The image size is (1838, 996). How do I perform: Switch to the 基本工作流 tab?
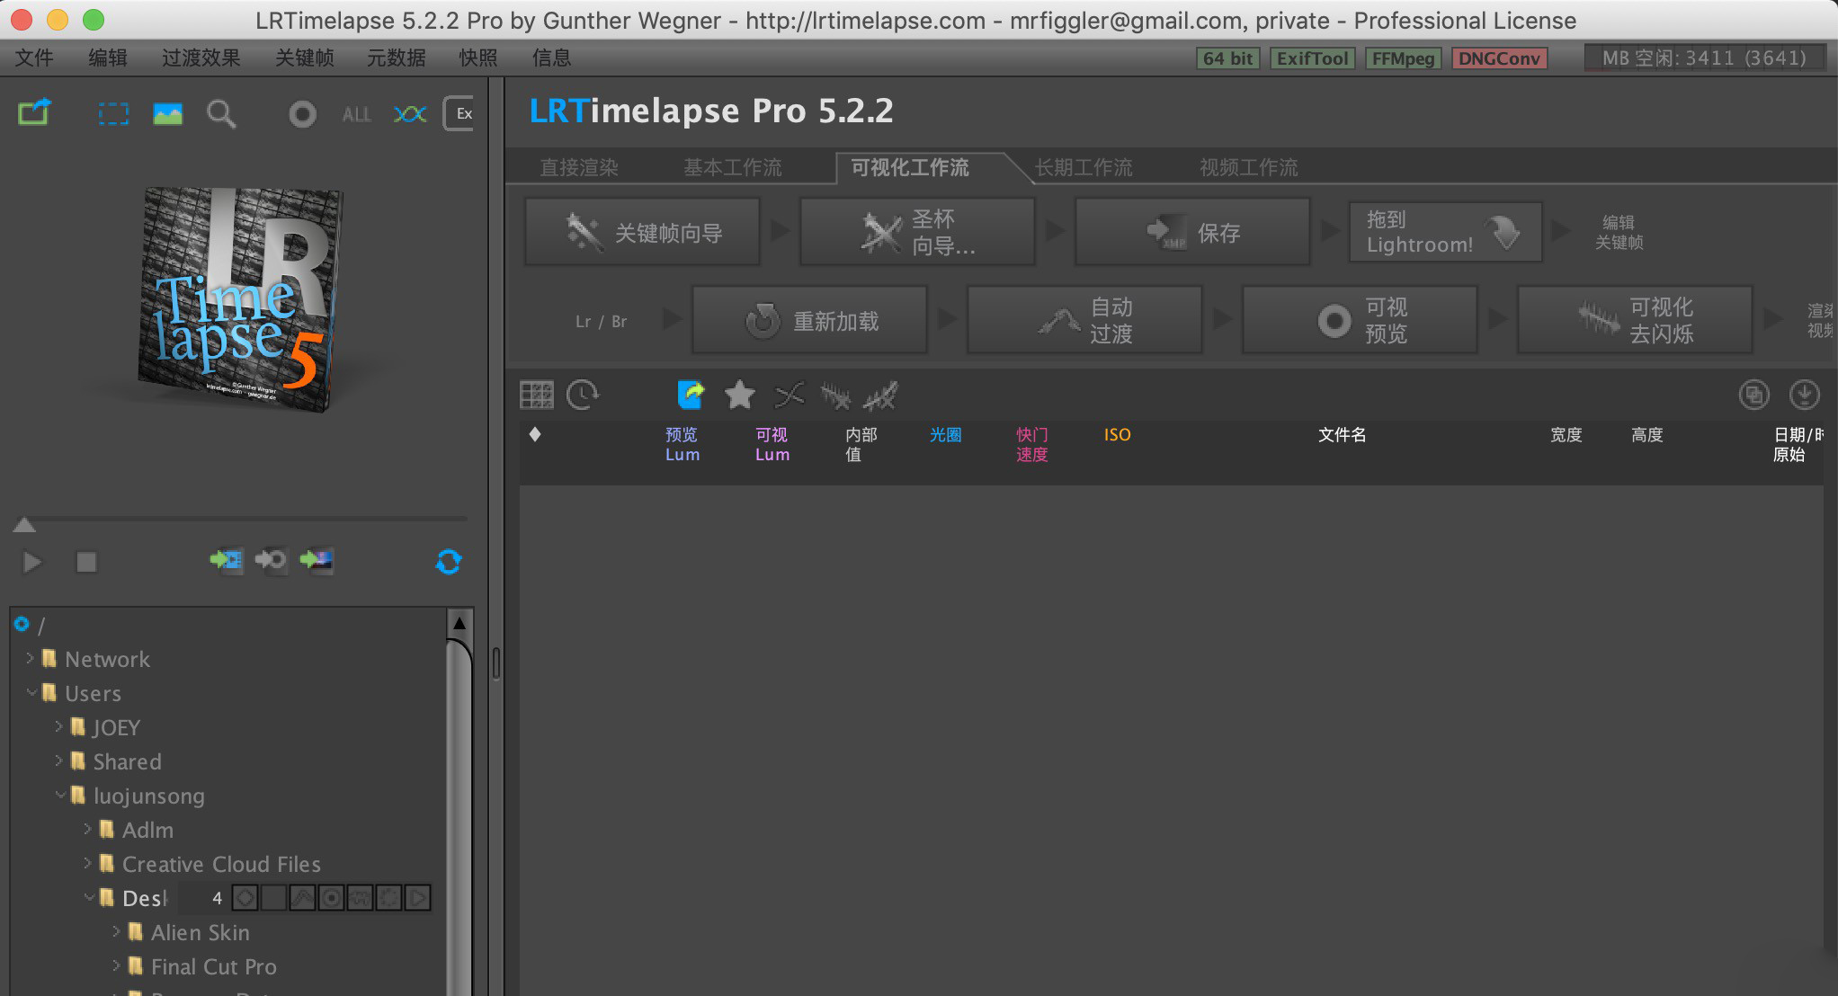(x=732, y=167)
